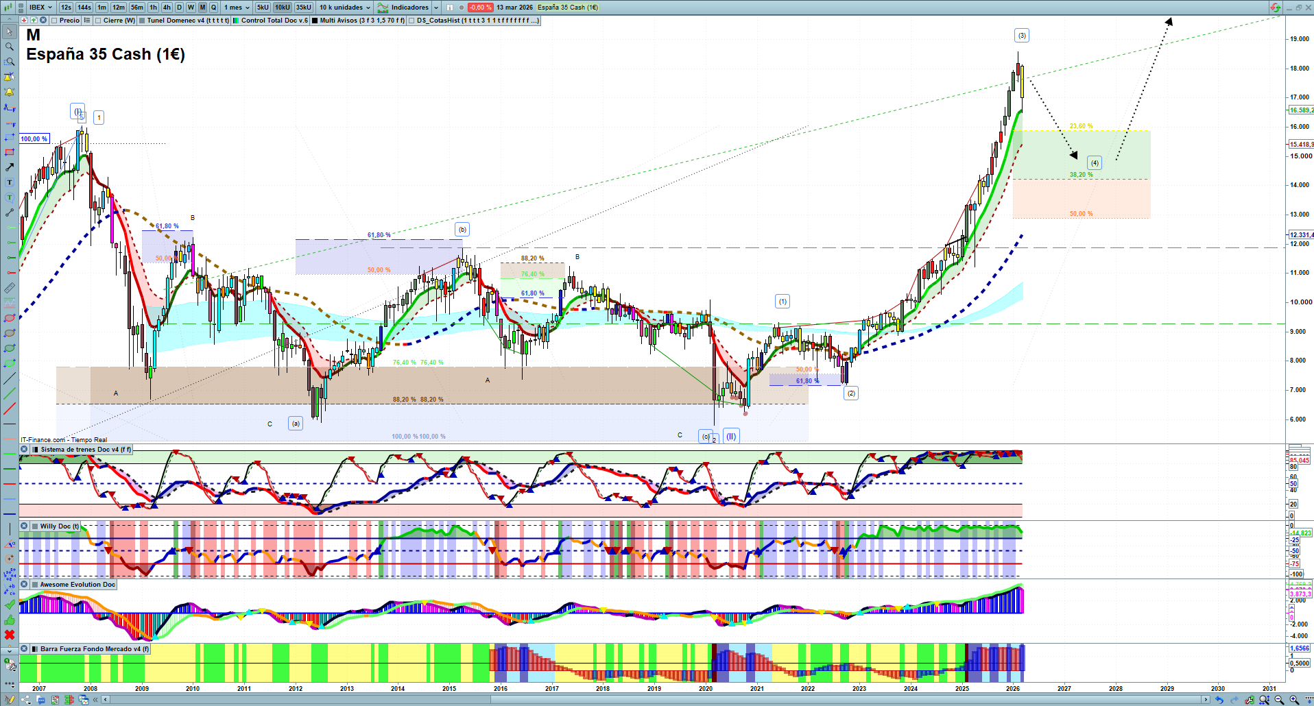Click the 35kU units button

click(x=304, y=8)
